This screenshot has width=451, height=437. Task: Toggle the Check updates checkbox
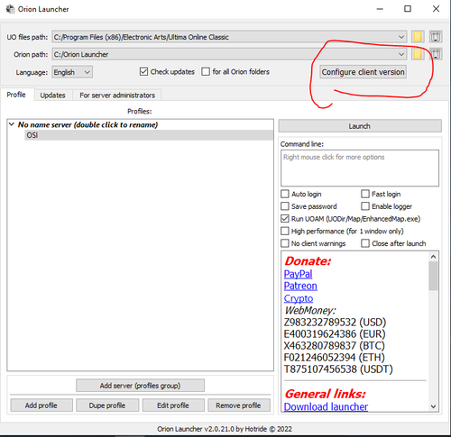tap(143, 72)
